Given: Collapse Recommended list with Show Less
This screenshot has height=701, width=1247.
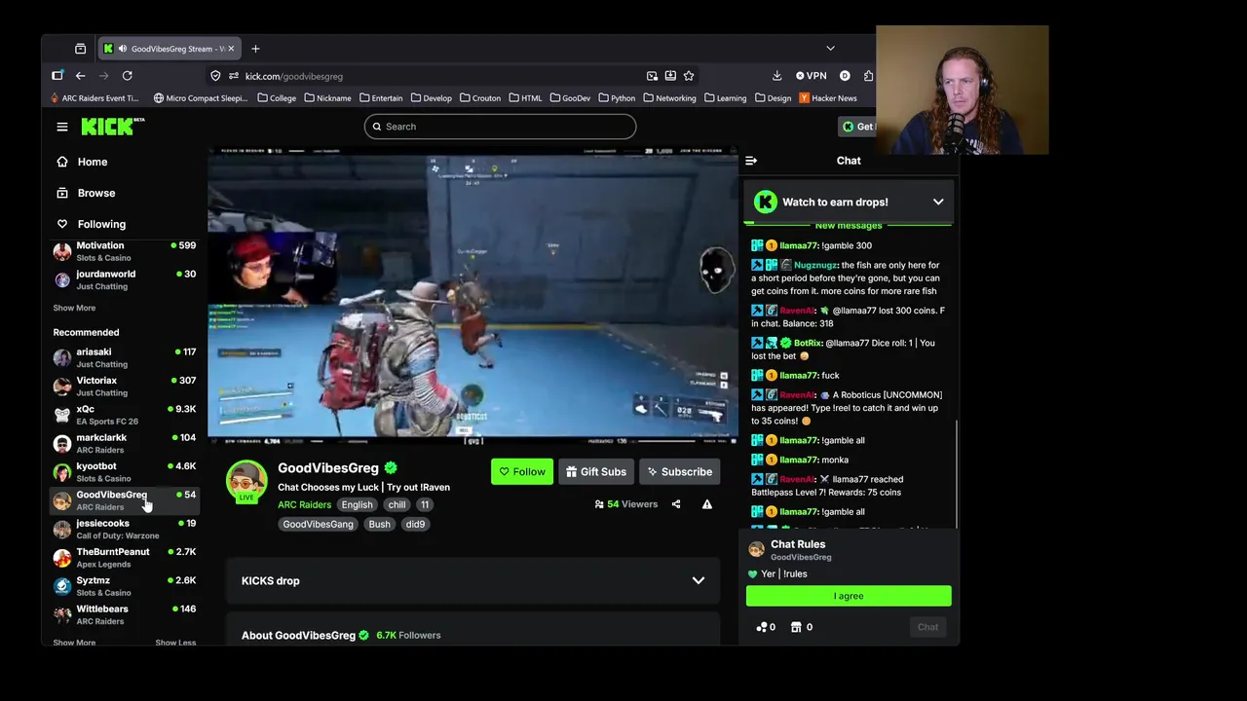Looking at the screenshot, I should coord(175,643).
